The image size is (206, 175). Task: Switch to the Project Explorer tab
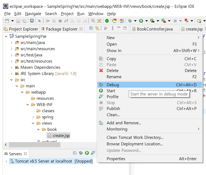(21, 29)
